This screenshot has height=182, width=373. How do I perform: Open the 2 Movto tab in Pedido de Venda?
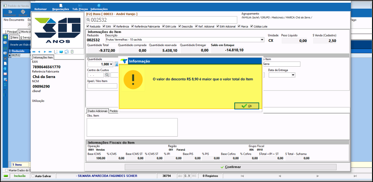(x=25, y=32)
